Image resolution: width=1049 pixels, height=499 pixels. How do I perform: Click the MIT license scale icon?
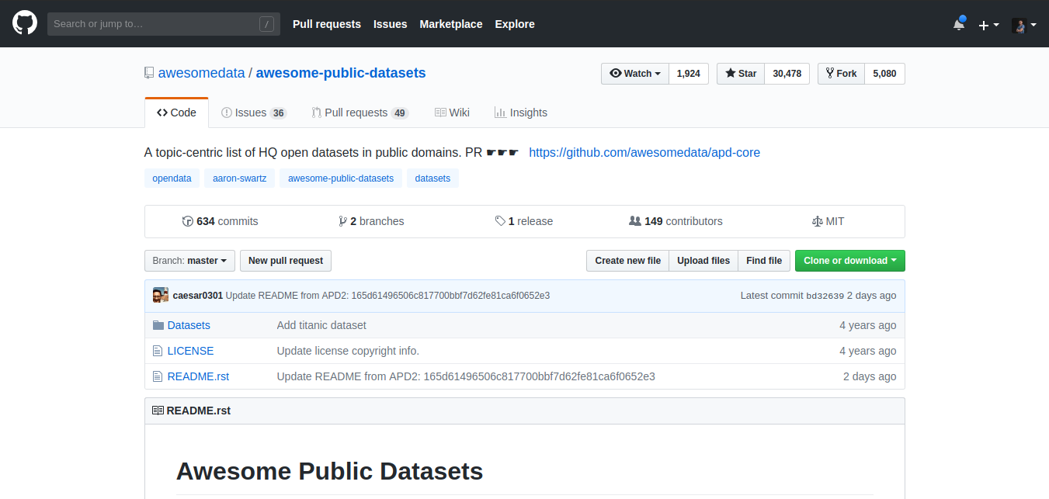pos(817,221)
